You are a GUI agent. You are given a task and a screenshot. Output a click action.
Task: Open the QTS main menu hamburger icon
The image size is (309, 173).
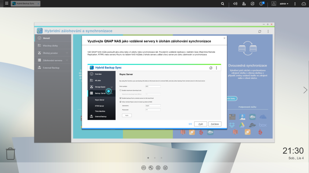point(6,3)
